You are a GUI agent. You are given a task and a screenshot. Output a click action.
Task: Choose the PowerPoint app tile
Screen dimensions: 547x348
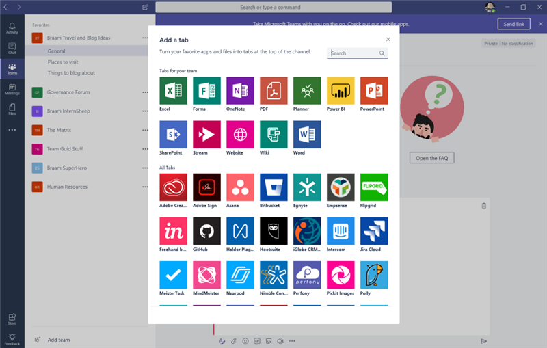pos(374,91)
